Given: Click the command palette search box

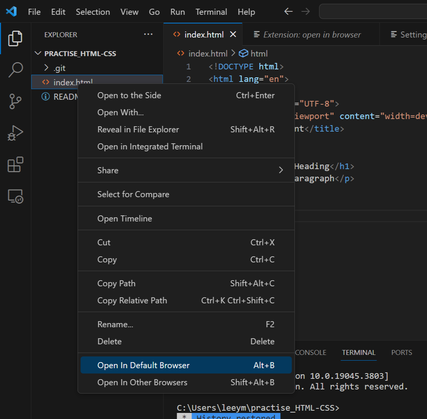Looking at the screenshot, I should point(373,11).
